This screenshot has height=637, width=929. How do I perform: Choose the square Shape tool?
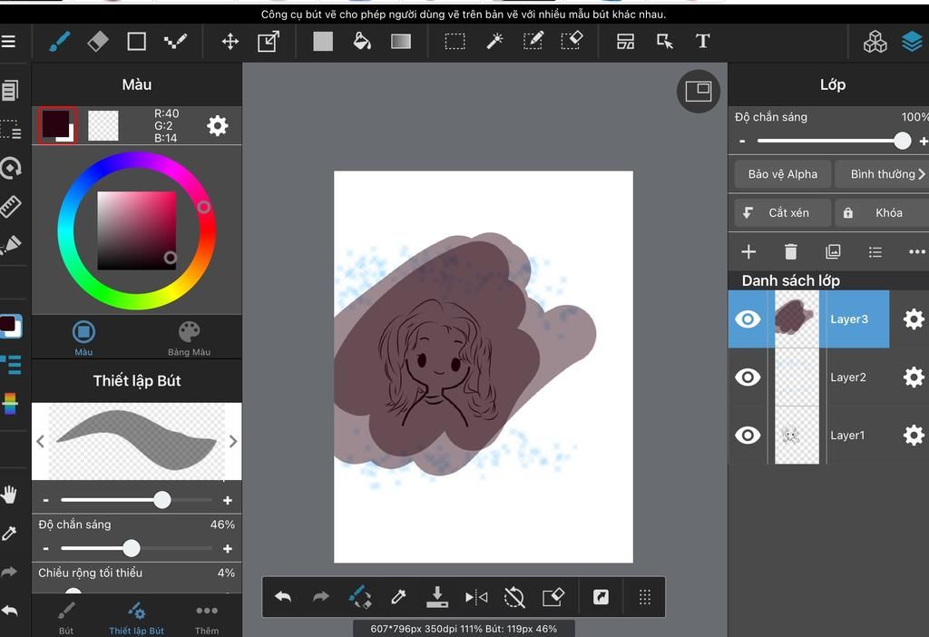(136, 42)
